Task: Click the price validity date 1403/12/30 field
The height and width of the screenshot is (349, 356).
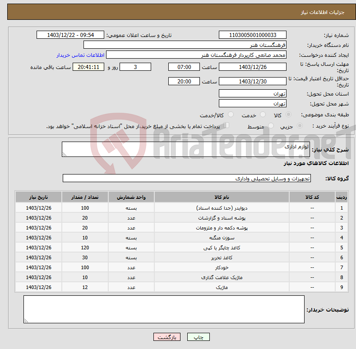Action: pos(253,81)
